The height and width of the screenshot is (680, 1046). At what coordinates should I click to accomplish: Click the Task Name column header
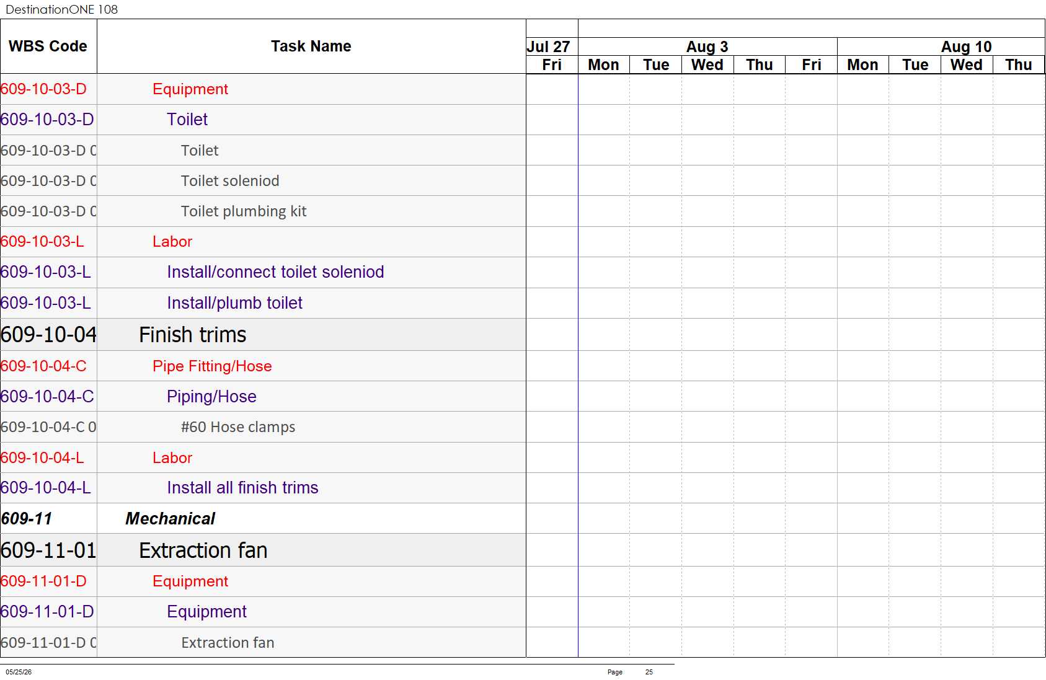[x=311, y=46]
